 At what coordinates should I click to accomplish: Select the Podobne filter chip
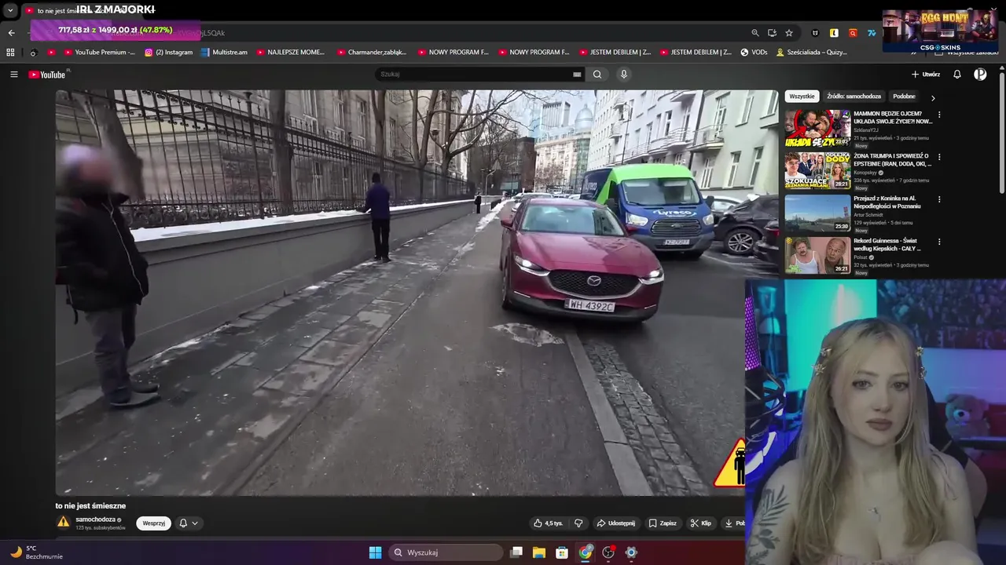[904, 97]
